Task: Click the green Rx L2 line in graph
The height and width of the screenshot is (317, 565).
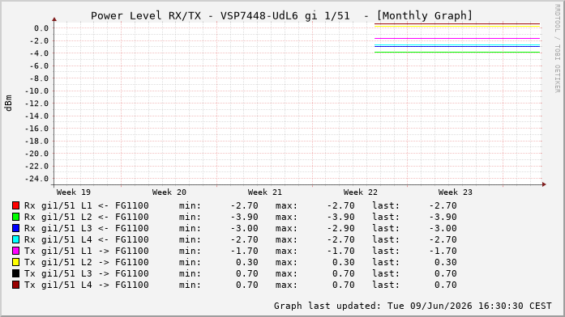Action: point(457,52)
